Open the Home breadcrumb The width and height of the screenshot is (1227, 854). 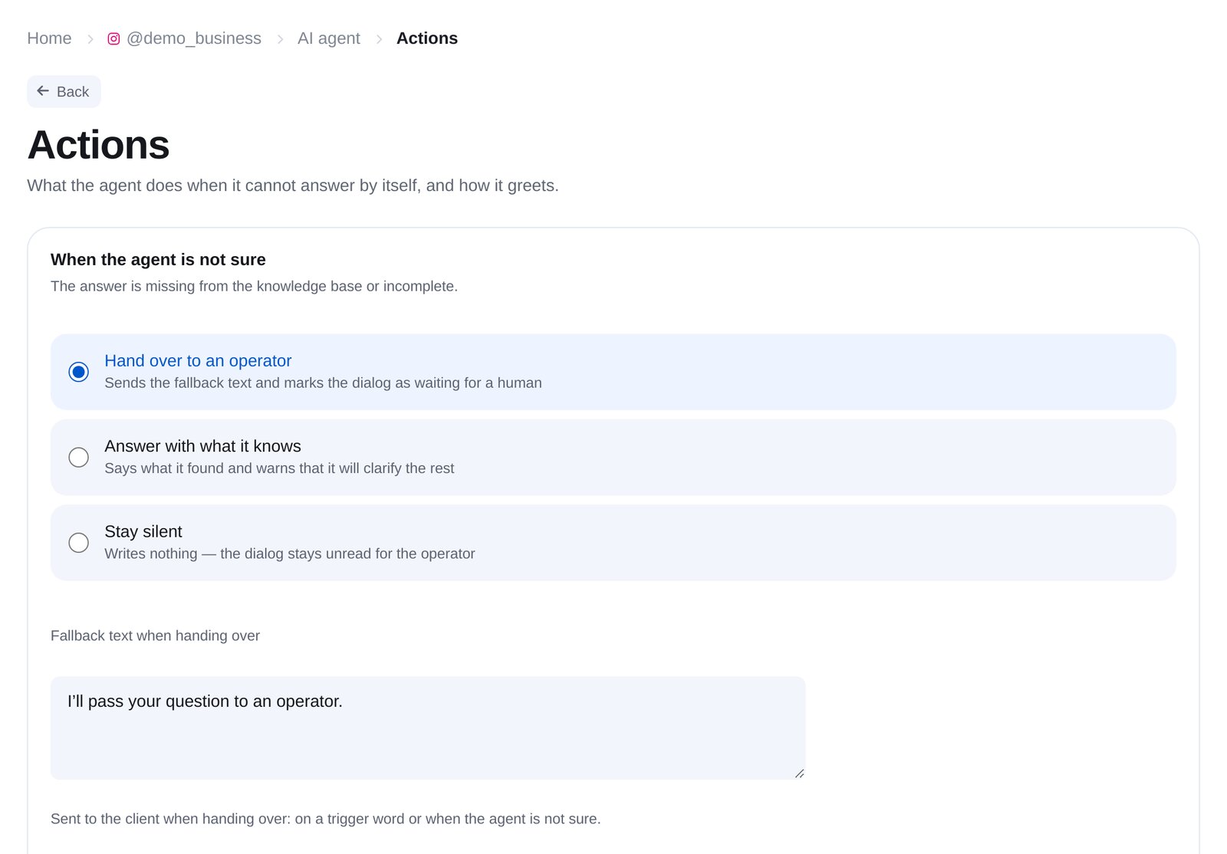[49, 38]
